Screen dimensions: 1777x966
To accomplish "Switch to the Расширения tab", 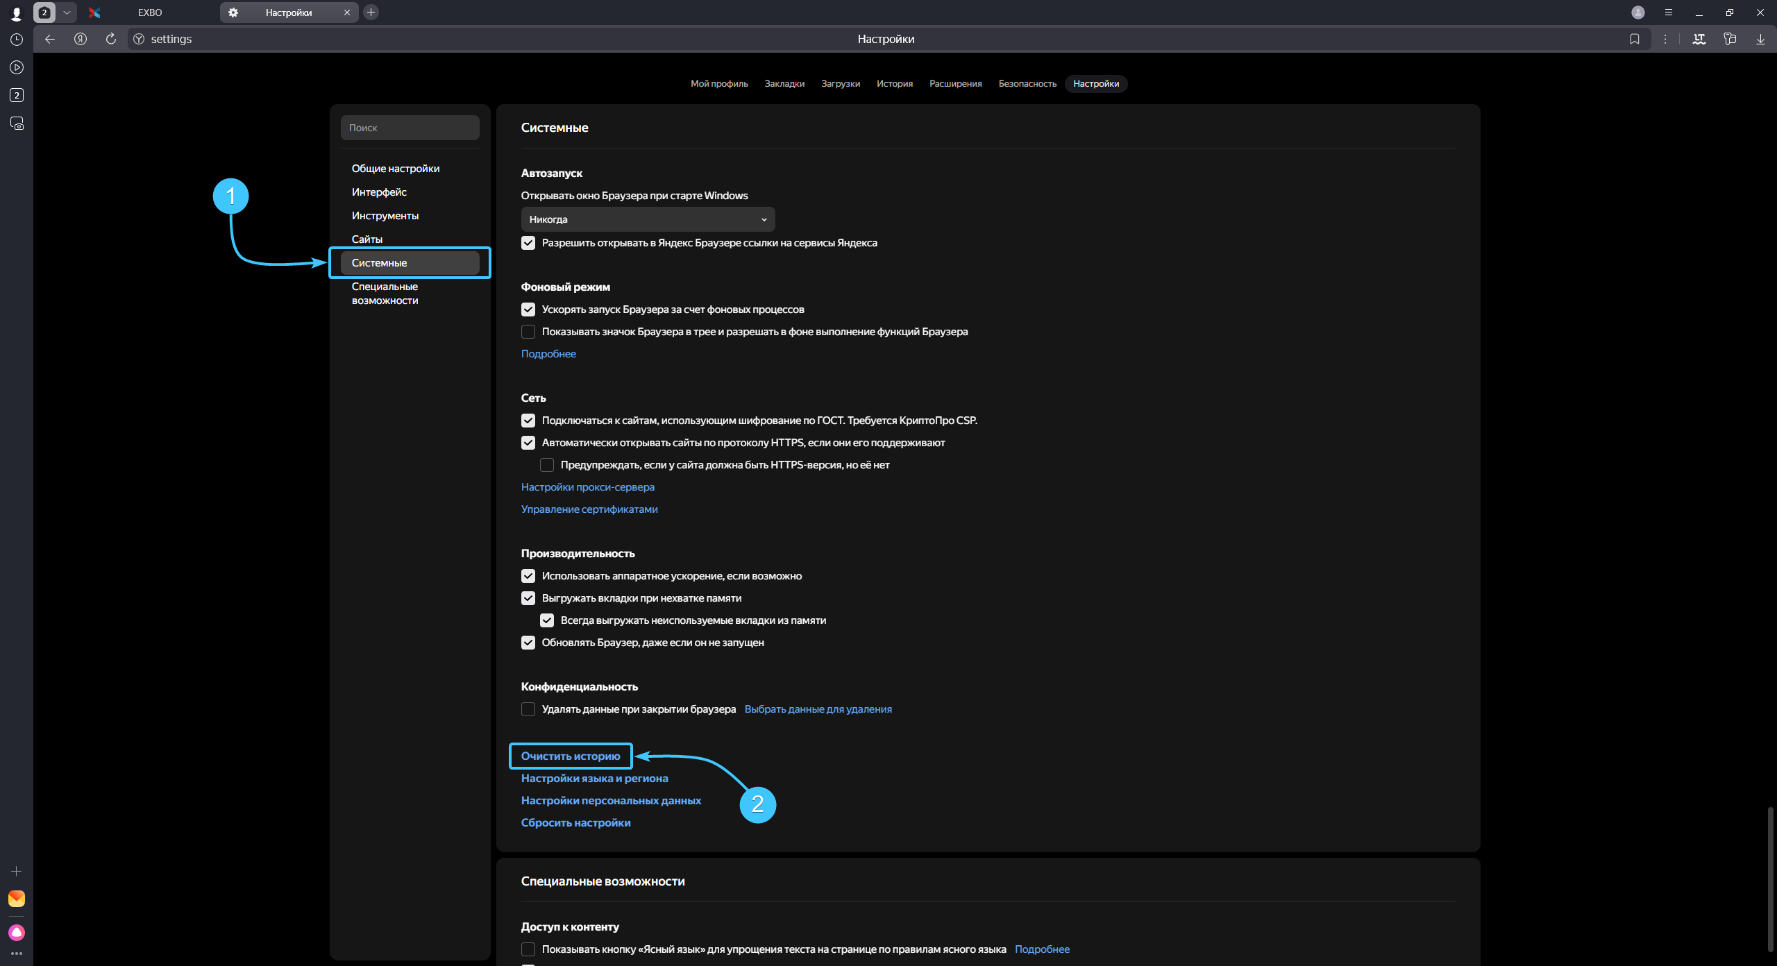I will point(955,84).
